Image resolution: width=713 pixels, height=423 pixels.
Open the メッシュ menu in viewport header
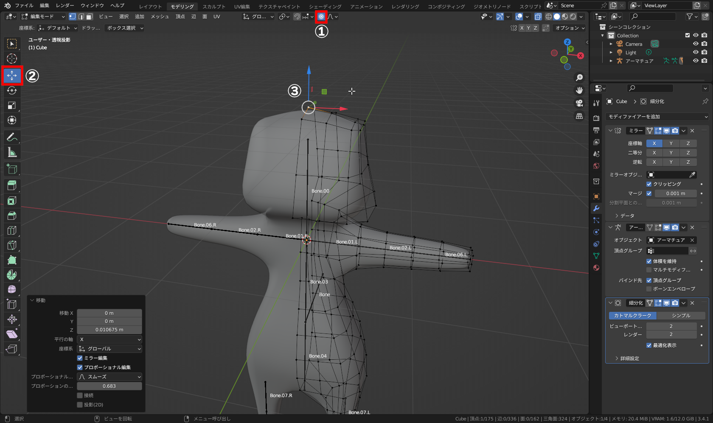click(x=160, y=17)
